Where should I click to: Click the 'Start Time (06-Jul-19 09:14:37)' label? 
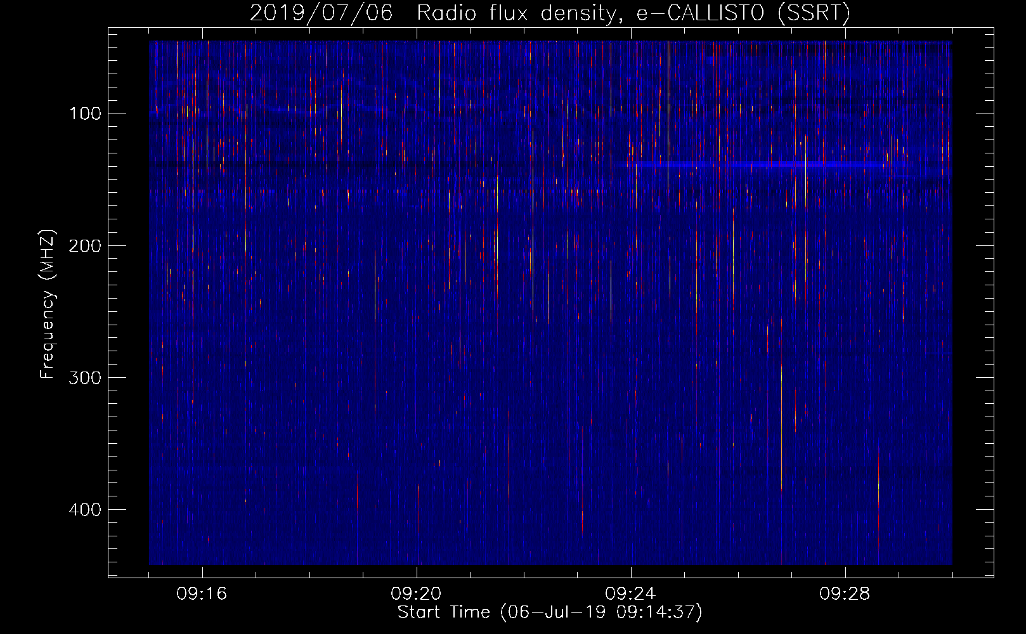click(x=550, y=612)
